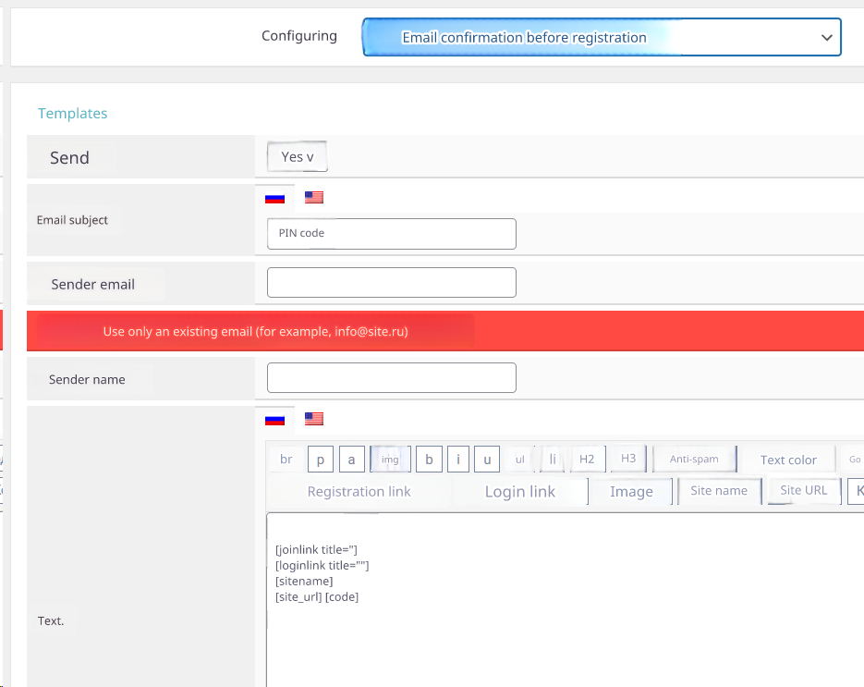Focus the Sender email input field

coord(391,283)
